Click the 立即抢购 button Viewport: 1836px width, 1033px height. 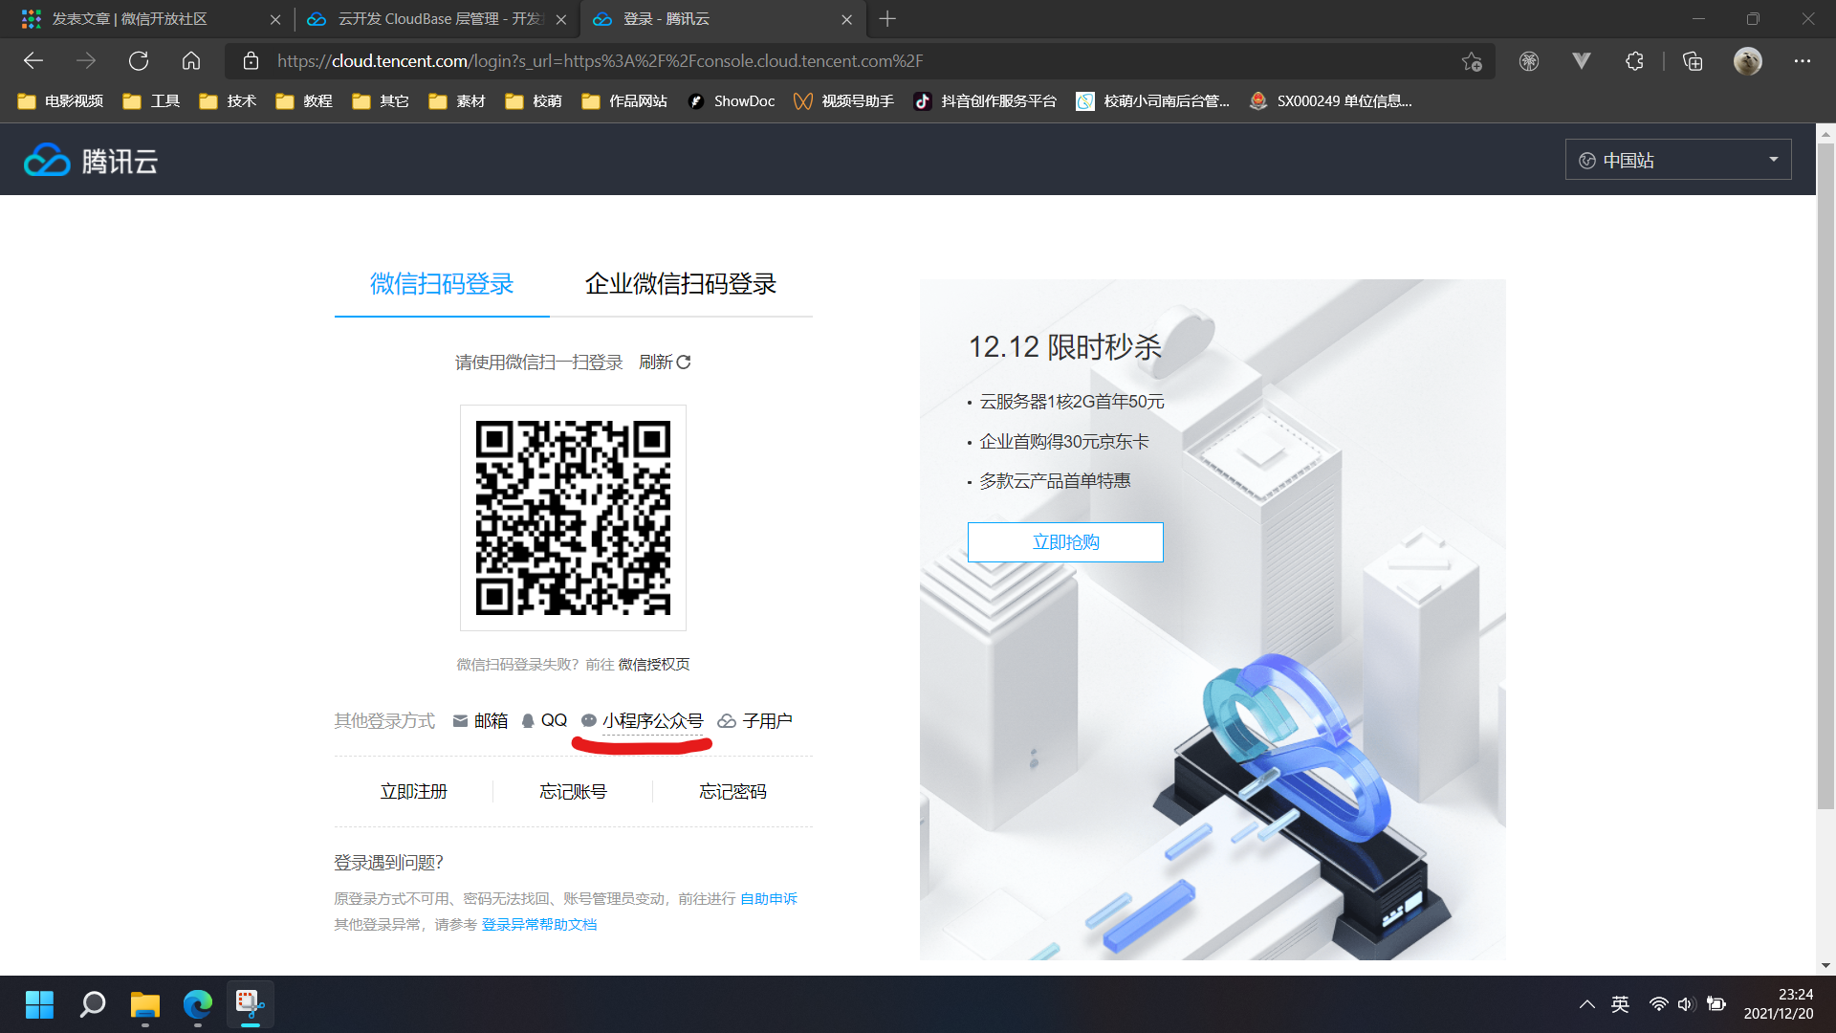[1065, 542]
